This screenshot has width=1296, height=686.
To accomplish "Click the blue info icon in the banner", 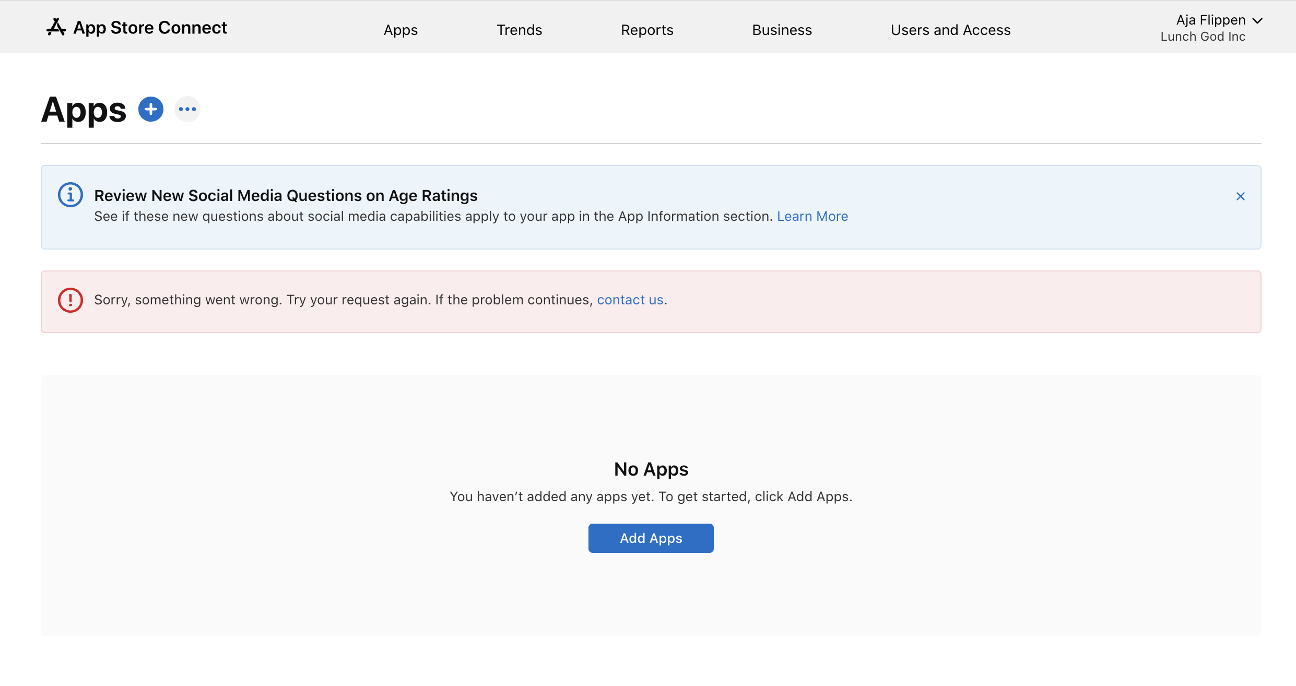I will pyautogui.click(x=70, y=195).
